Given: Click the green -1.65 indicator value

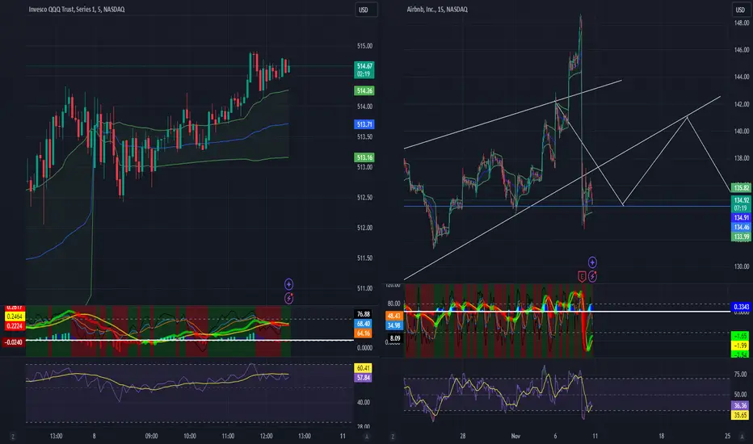Looking at the screenshot, I should (741, 336).
